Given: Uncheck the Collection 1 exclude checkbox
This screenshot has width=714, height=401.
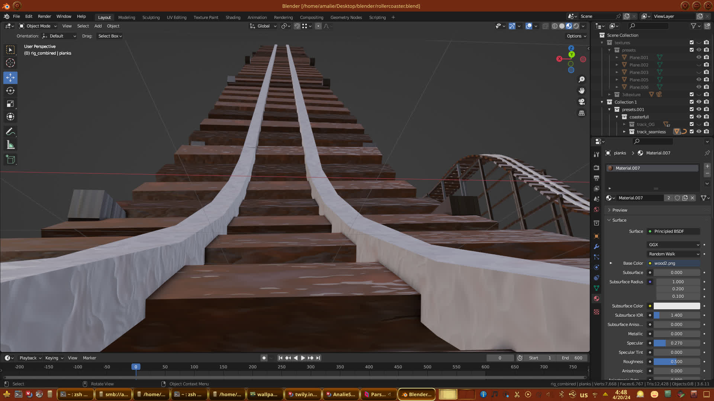Looking at the screenshot, I should pyautogui.click(x=692, y=102).
